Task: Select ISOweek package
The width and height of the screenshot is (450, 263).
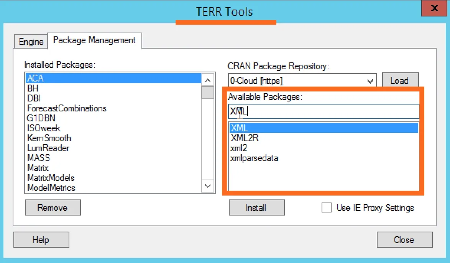Action: pyautogui.click(x=113, y=128)
